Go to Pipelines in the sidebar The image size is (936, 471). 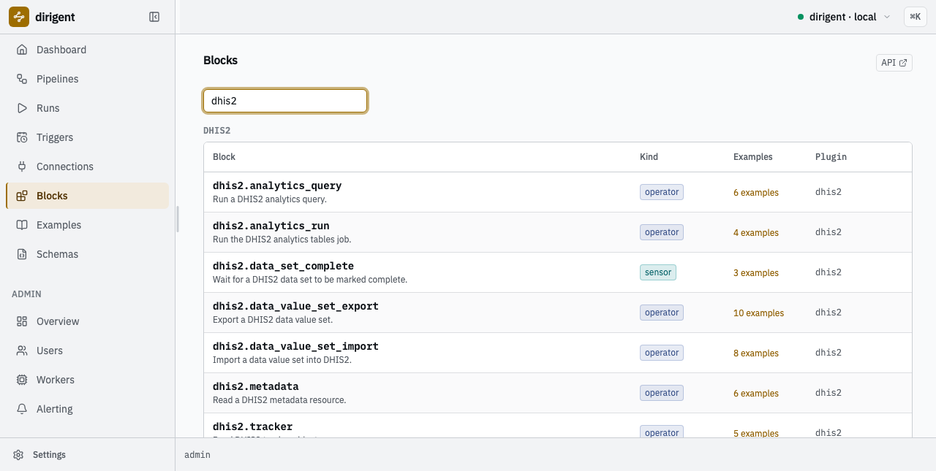[x=87, y=79]
